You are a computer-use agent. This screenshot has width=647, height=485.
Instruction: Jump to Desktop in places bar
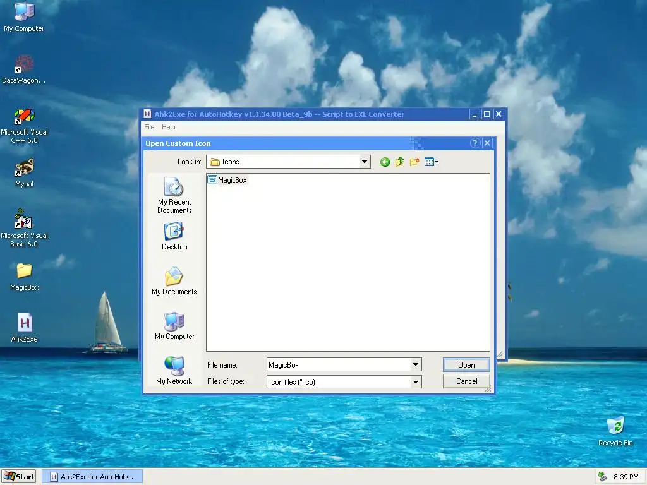tap(174, 236)
